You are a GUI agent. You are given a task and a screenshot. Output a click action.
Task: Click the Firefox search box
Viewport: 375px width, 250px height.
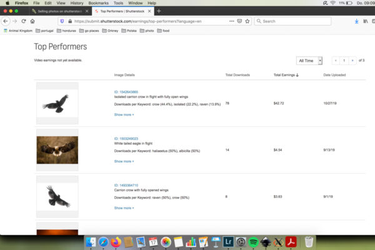click(292, 21)
